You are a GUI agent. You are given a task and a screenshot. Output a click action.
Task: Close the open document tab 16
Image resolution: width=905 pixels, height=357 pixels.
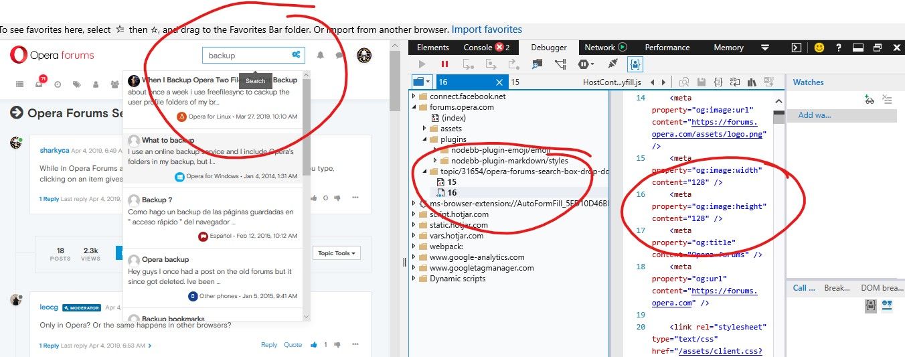coord(499,82)
